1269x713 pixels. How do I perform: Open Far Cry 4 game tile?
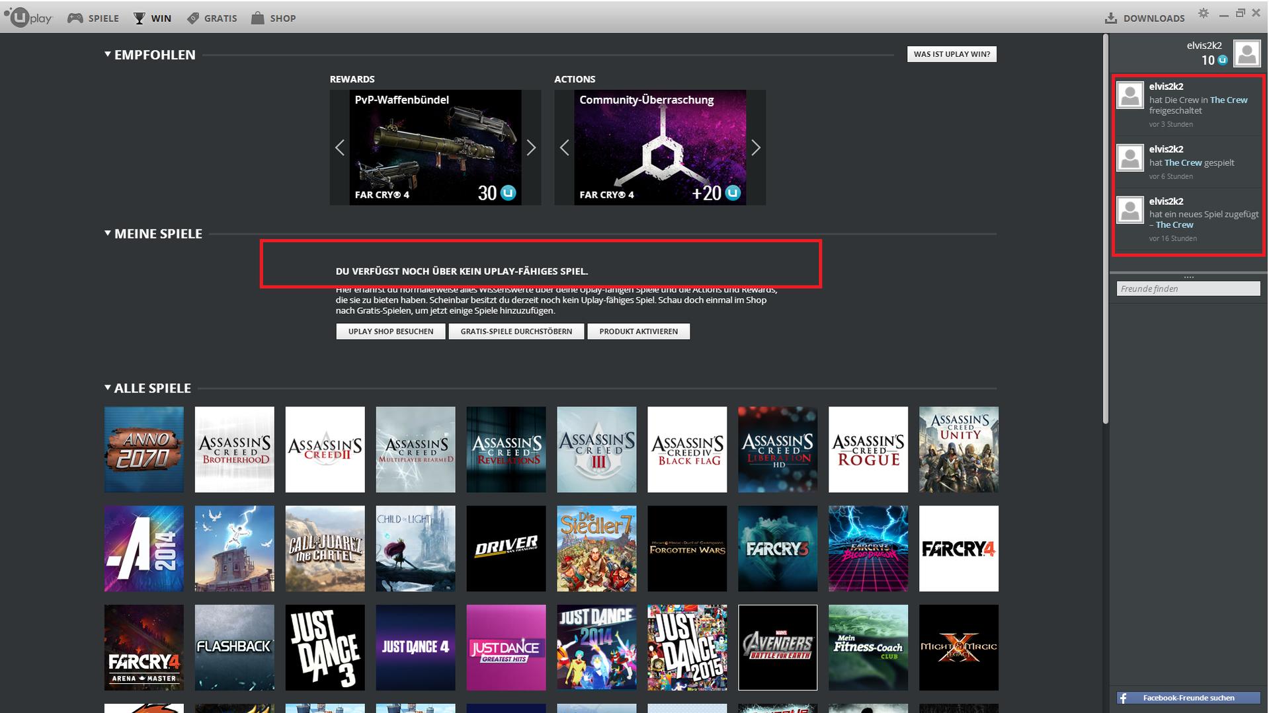(959, 548)
